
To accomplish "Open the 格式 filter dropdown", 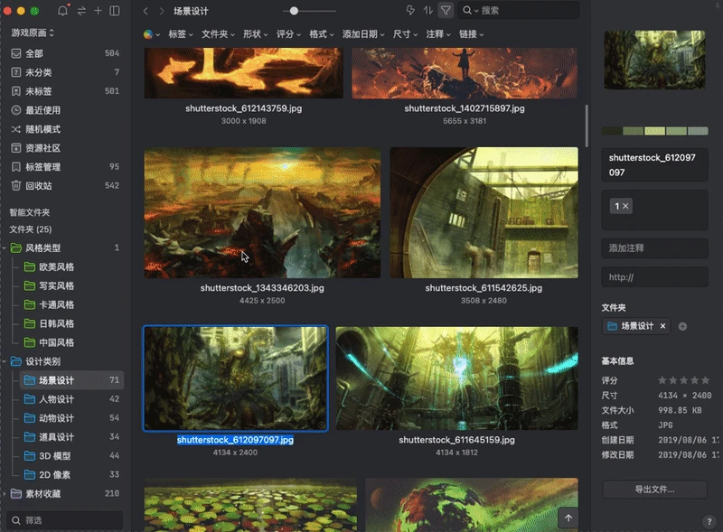I will click(322, 34).
